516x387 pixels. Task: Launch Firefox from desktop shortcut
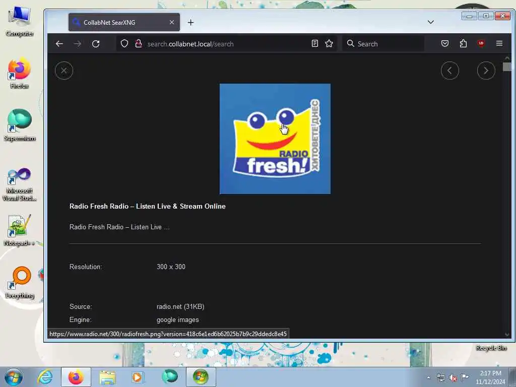[x=20, y=73]
